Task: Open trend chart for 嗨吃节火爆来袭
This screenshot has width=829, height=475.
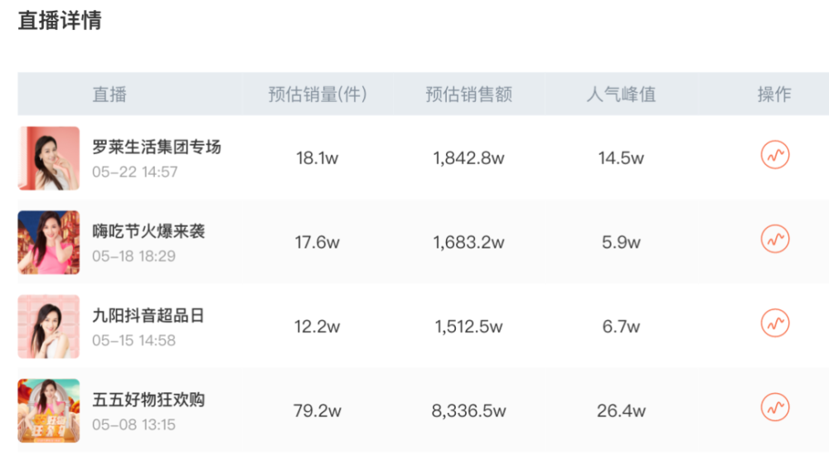Action: click(x=774, y=239)
